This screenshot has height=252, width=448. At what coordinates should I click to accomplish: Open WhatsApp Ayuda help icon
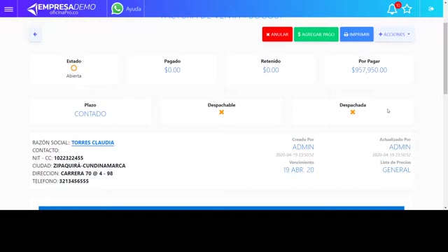coord(117,8)
